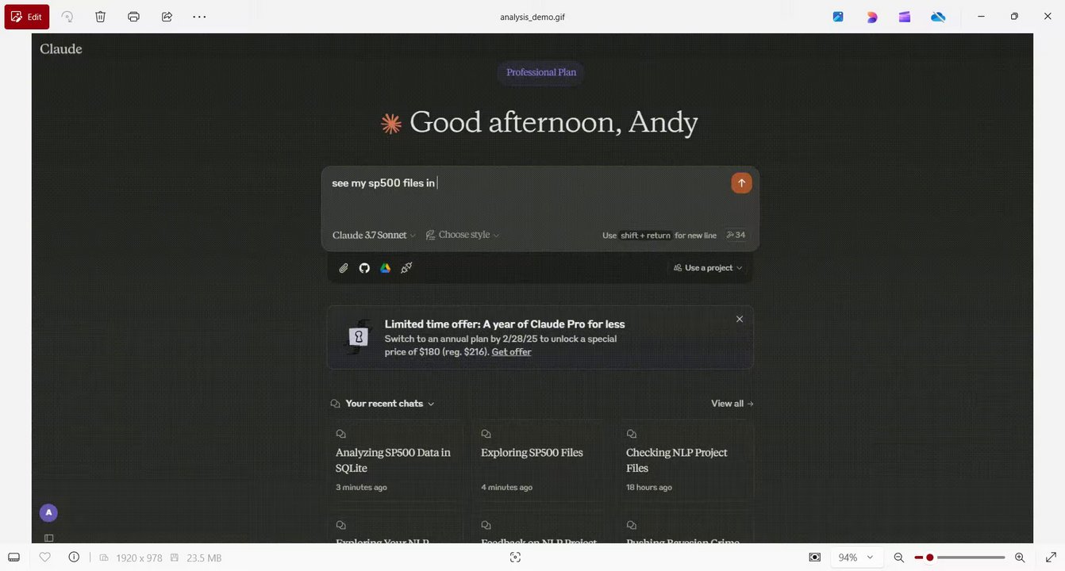The width and height of the screenshot is (1065, 571).
Task: Click the paperclip attach file icon
Action: [344, 268]
